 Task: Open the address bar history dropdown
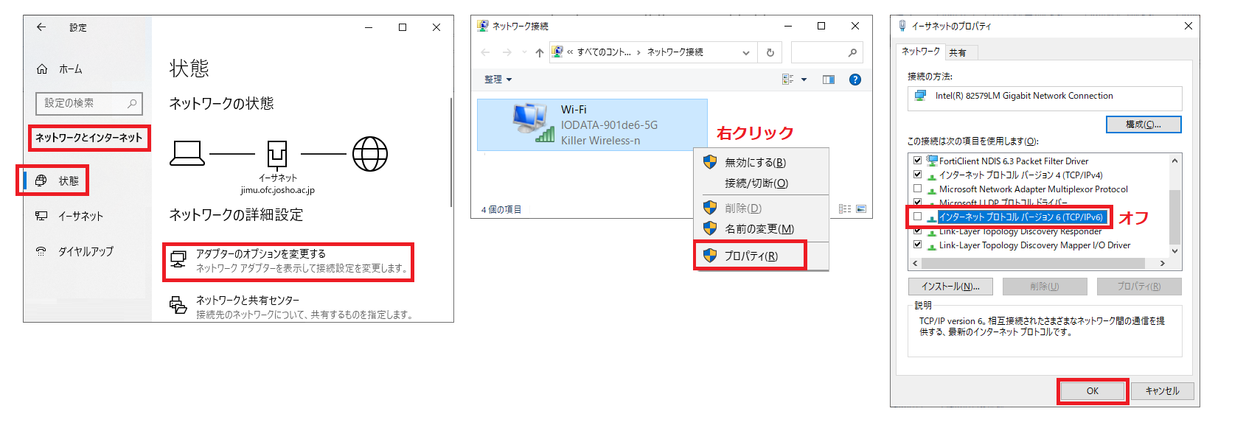tap(746, 52)
